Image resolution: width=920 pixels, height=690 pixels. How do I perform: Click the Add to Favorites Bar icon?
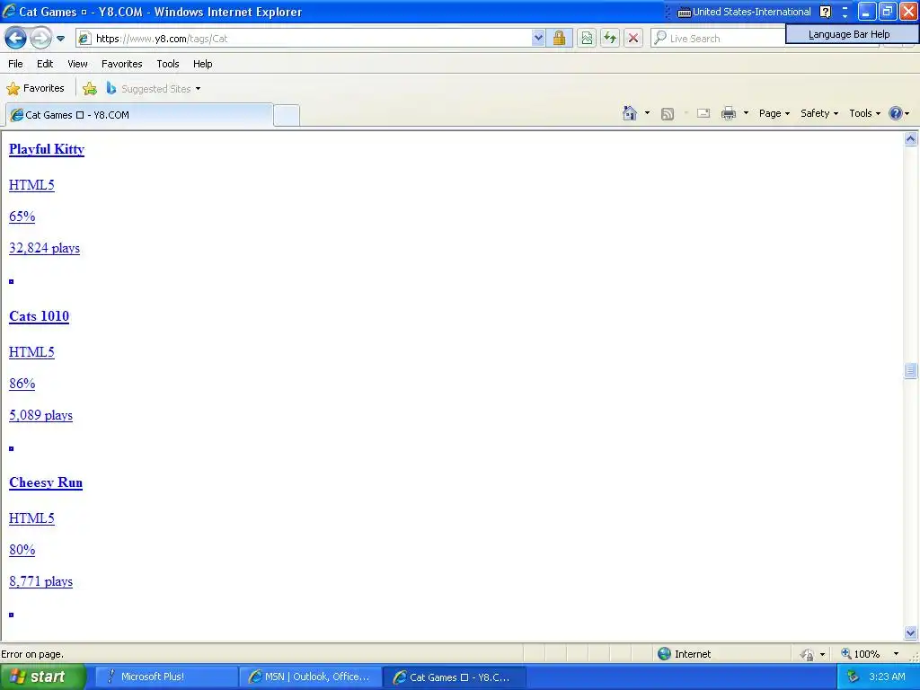click(90, 89)
